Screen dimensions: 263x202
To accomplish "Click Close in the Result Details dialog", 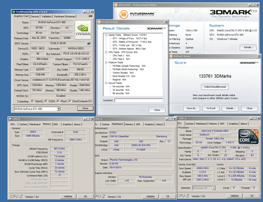I will pos(157,110).
